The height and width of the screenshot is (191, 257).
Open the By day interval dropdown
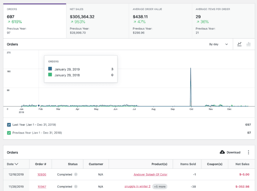pos(218,44)
